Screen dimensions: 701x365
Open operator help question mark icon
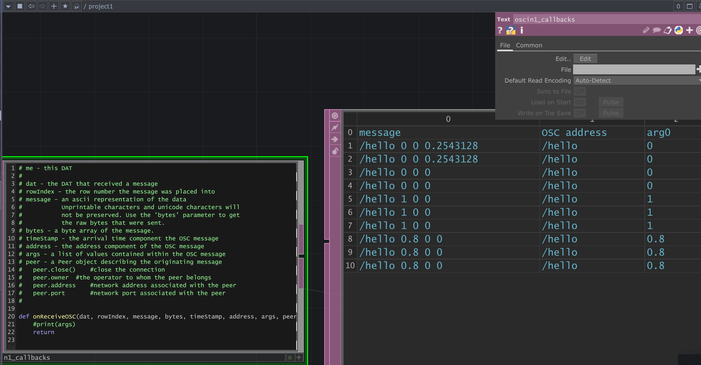click(500, 30)
